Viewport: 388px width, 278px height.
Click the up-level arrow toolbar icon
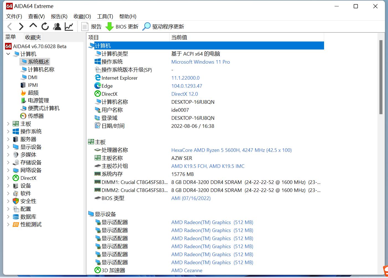coord(33,26)
